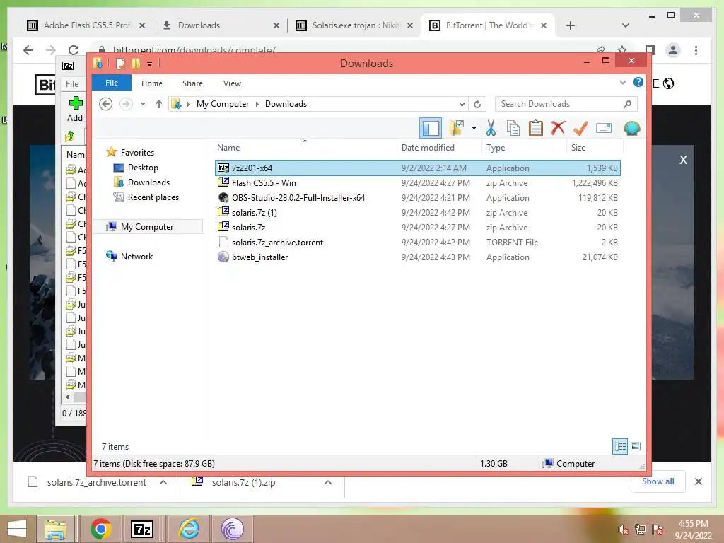Click the Add button in 7-Zip window
This screenshot has height=543, width=724.
click(75, 109)
